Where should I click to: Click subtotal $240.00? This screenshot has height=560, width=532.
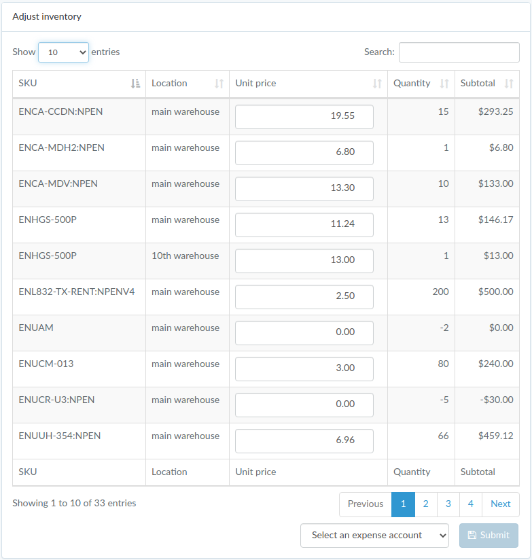coord(495,364)
